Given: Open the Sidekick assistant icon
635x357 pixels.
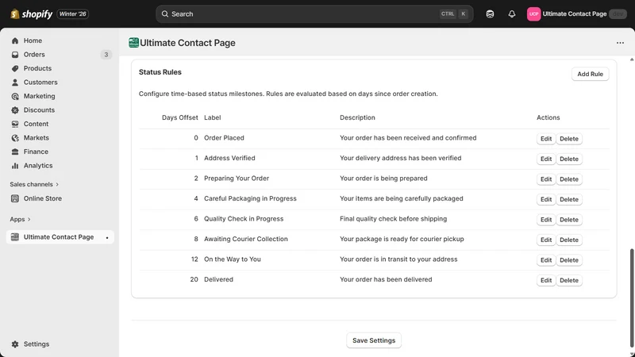Looking at the screenshot, I should coord(490,13).
